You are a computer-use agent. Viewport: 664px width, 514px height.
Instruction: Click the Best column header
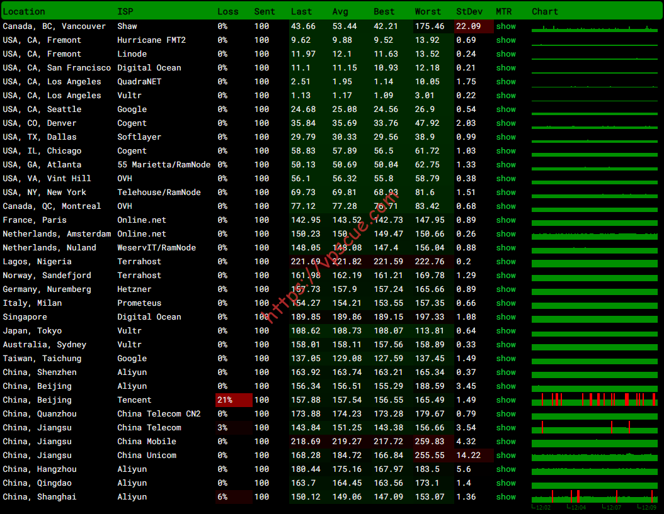[384, 12]
